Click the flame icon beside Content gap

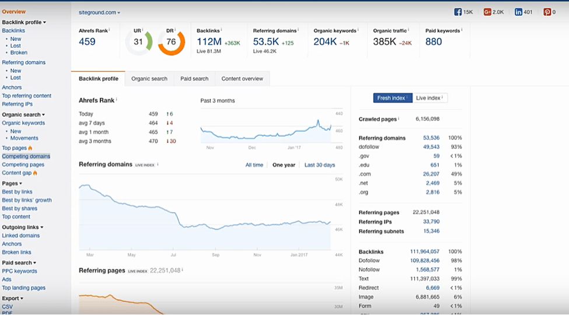(x=35, y=173)
